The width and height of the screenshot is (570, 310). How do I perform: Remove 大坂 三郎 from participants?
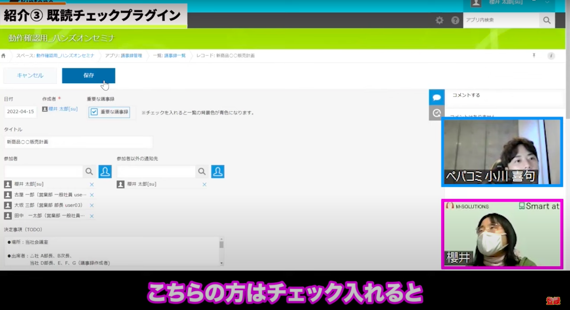coord(92,205)
